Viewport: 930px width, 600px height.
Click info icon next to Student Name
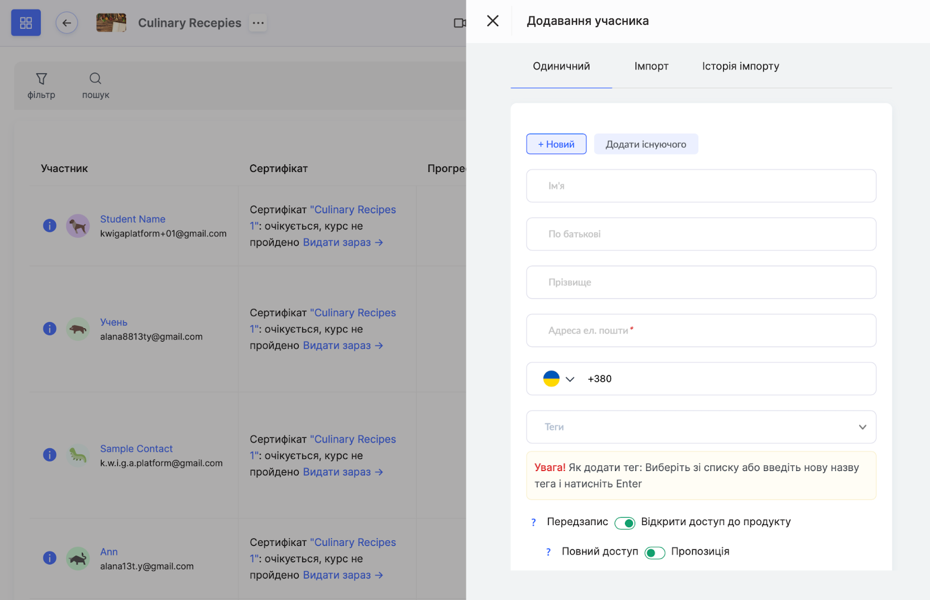tap(50, 225)
